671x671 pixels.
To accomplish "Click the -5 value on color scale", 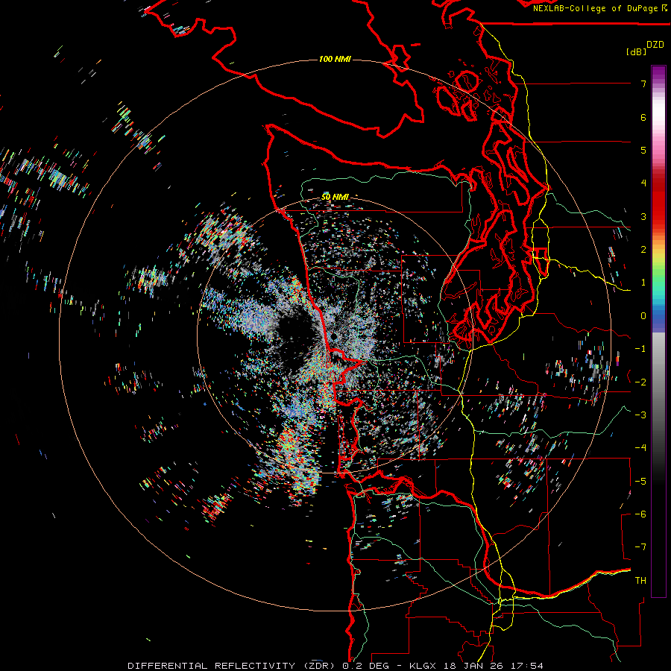I will pyautogui.click(x=640, y=482).
